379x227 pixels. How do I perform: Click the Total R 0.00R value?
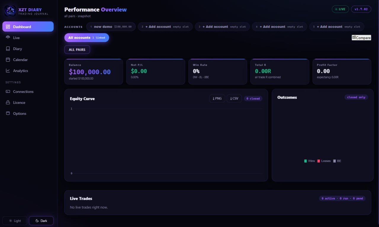point(263,71)
